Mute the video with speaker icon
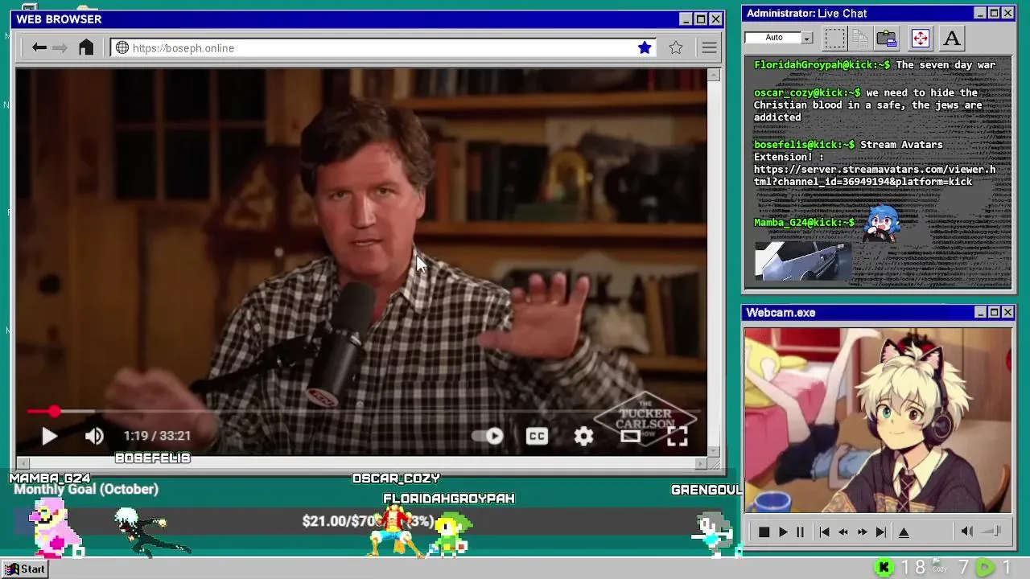 (94, 436)
